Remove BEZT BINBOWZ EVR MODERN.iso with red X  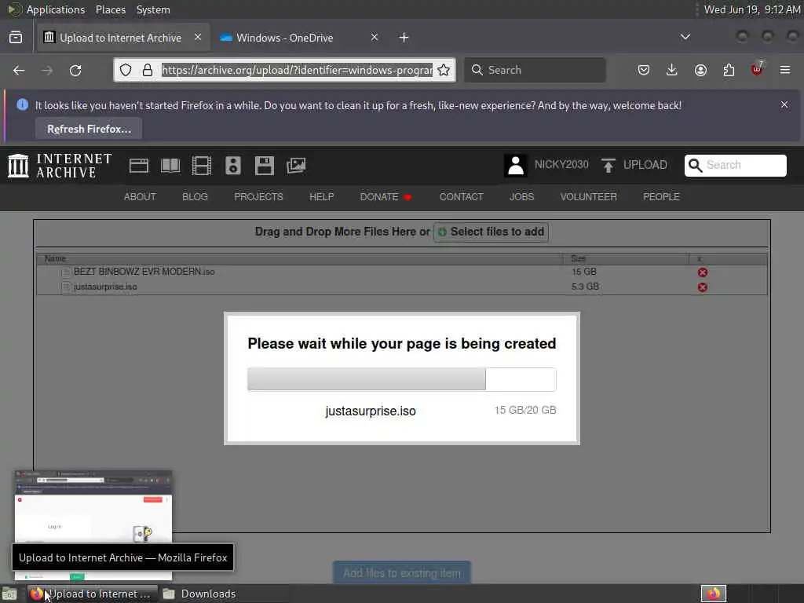(703, 272)
